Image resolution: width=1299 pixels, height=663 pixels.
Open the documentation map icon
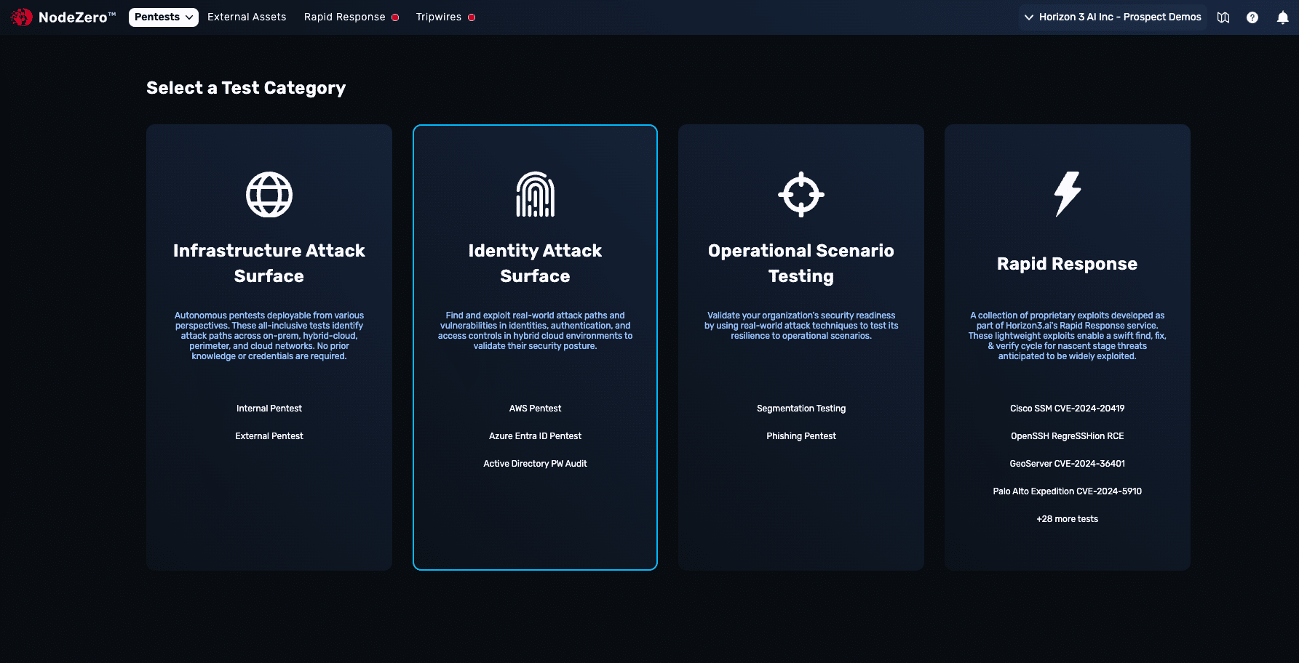(1223, 17)
